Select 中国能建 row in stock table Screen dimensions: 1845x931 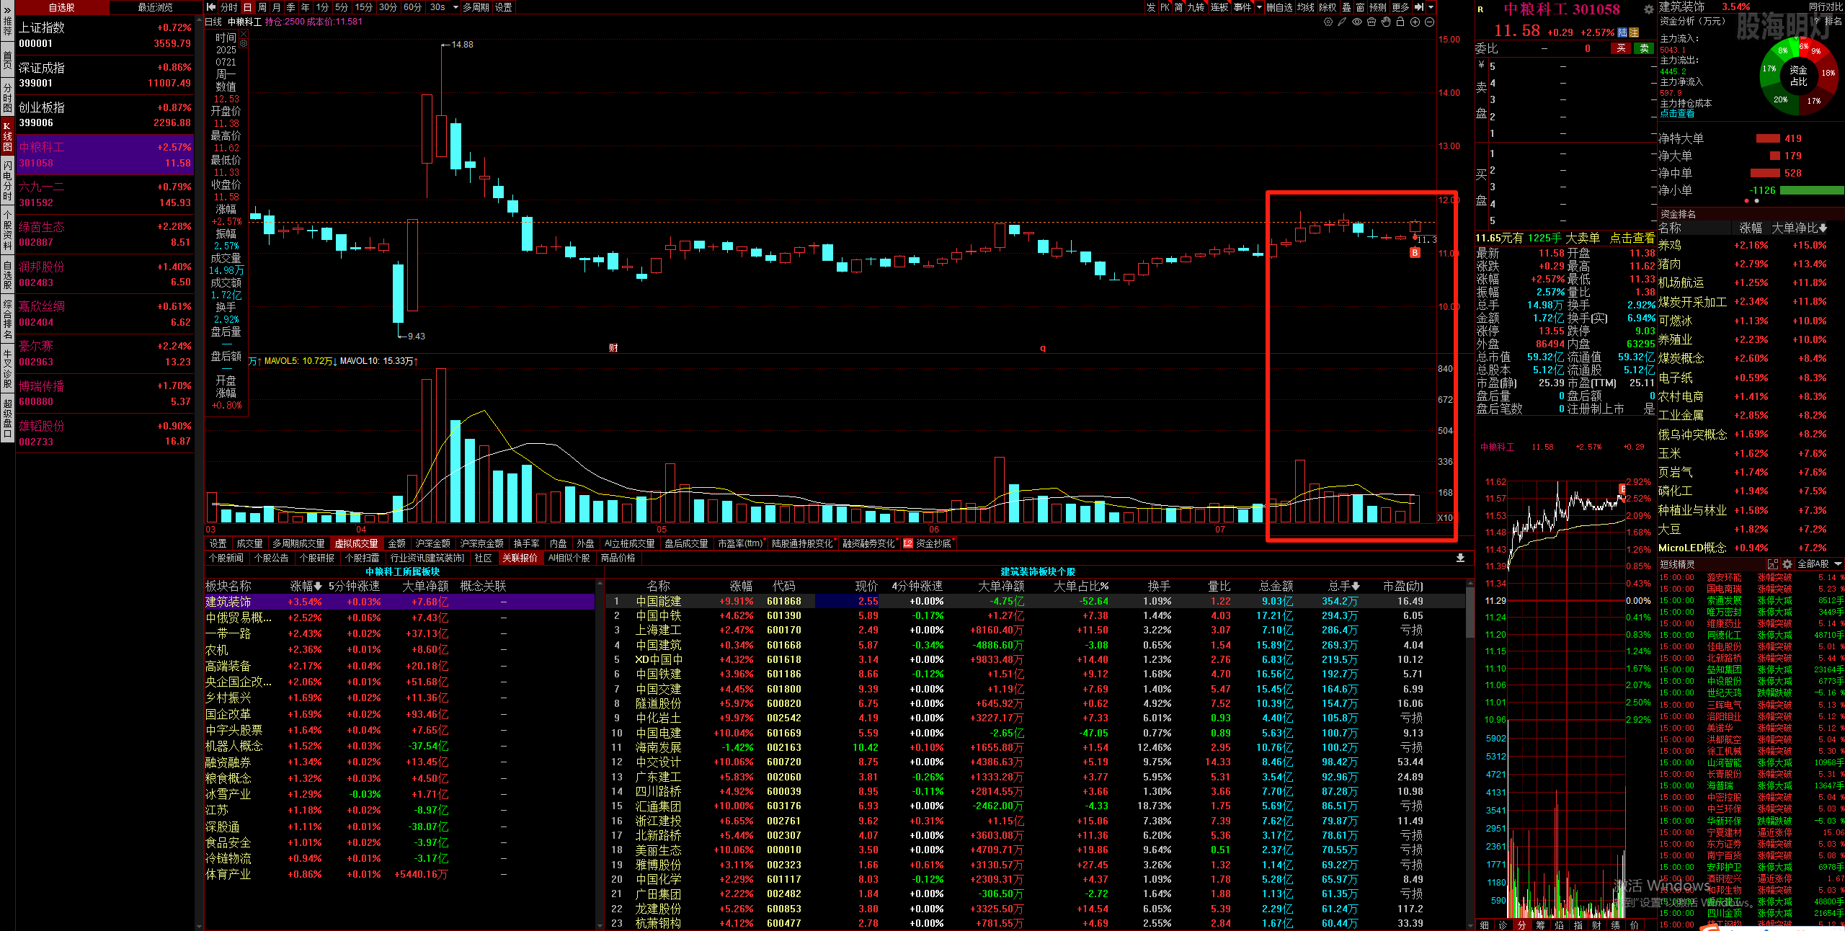point(1035,601)
